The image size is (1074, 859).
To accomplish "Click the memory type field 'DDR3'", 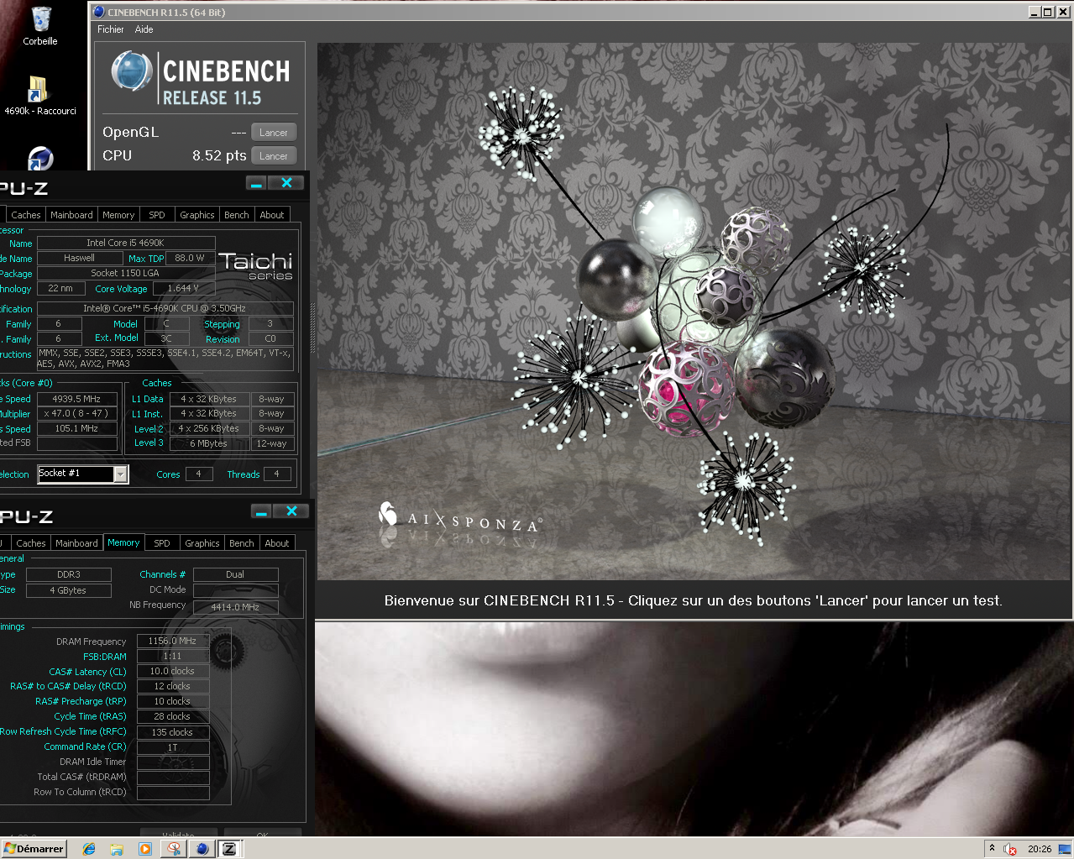I will click(69, 574).
